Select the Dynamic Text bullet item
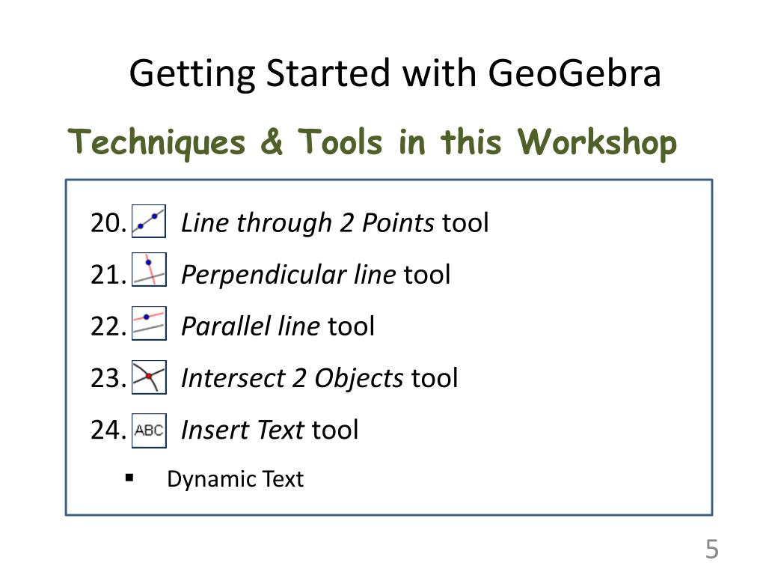Viewport: 766px width, 575px height. click(x=235, y=479)
